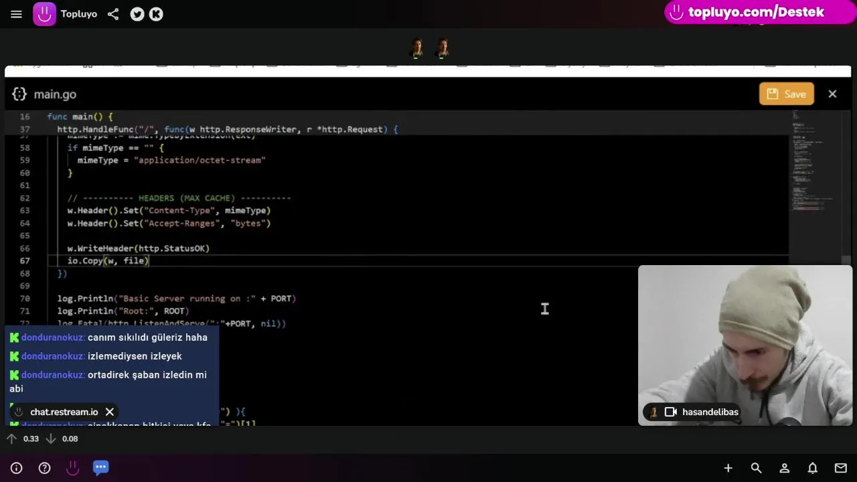Click the Topluyo icon in bottom bar
The width and height of the screenshot is (857, 482).
[x=72, y=468]
